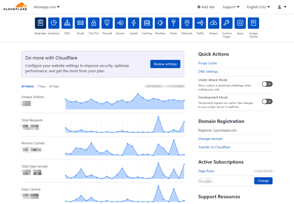This screenshot has width=294, height=204.
Task: Open the Support dropdown menu
Action: tap(231, 7)
